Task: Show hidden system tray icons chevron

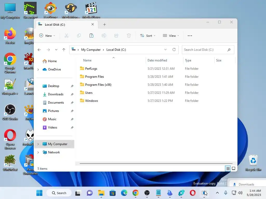Action: [217, 193]
